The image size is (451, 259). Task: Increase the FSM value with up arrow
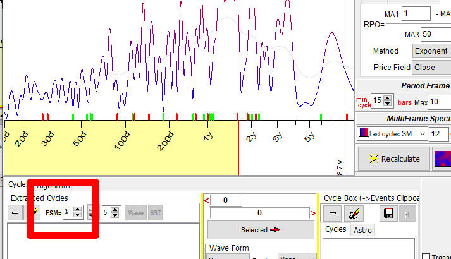[x=77, y=210]
